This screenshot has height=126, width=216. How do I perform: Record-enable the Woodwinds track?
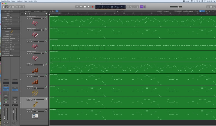coord(31,88)
